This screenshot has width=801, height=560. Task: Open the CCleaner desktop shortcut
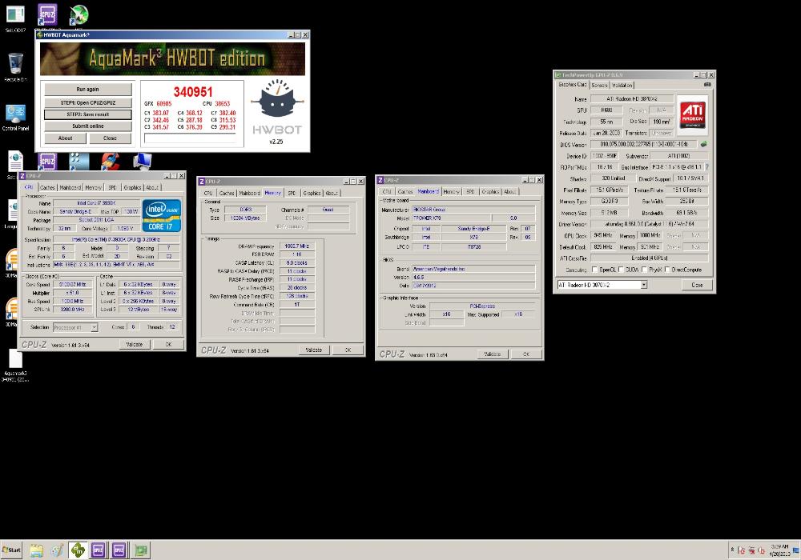coord(110,161)
